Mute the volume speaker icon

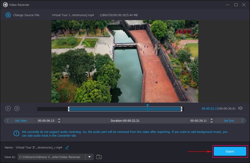[x=240, y=108]
